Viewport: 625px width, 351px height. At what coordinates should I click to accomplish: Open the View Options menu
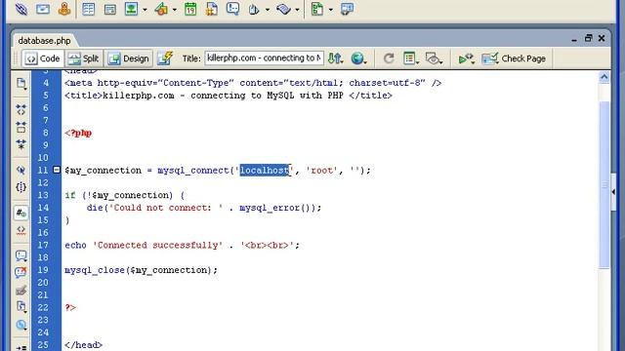coord(410,58)
